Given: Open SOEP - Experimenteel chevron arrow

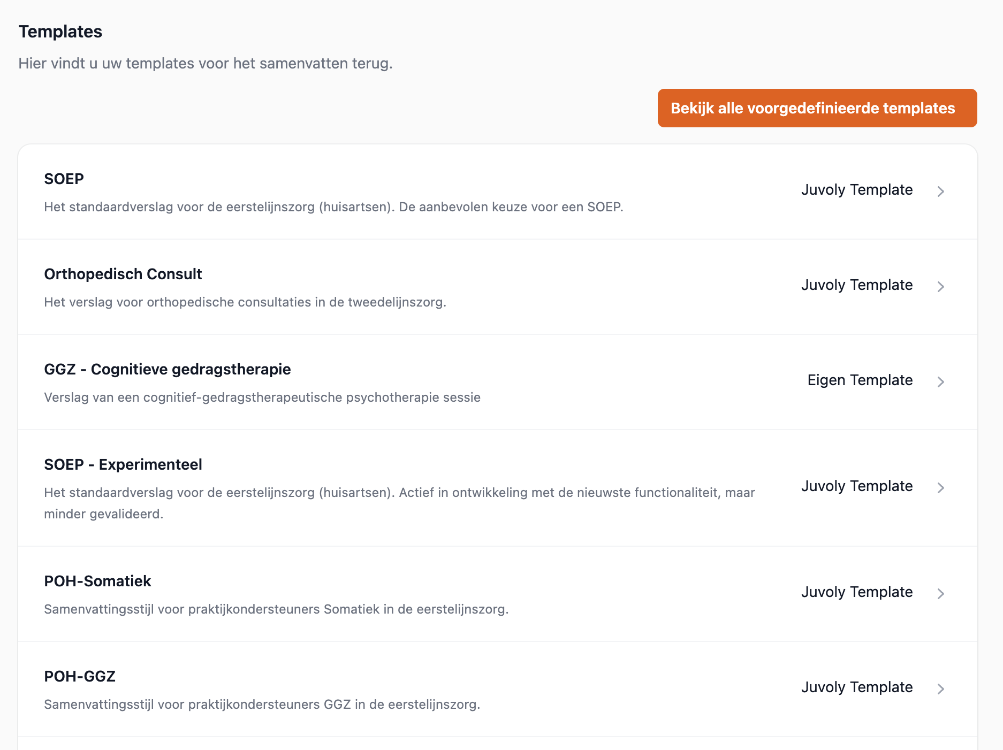Looking at the screenshot, I should [x=940, y=487].
